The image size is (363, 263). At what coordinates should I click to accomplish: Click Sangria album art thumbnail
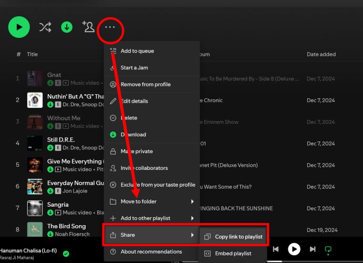point(35,208)
